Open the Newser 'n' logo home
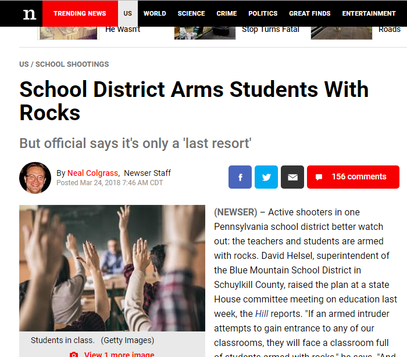Screen dimensions: 407x357 tap(29, 14)
